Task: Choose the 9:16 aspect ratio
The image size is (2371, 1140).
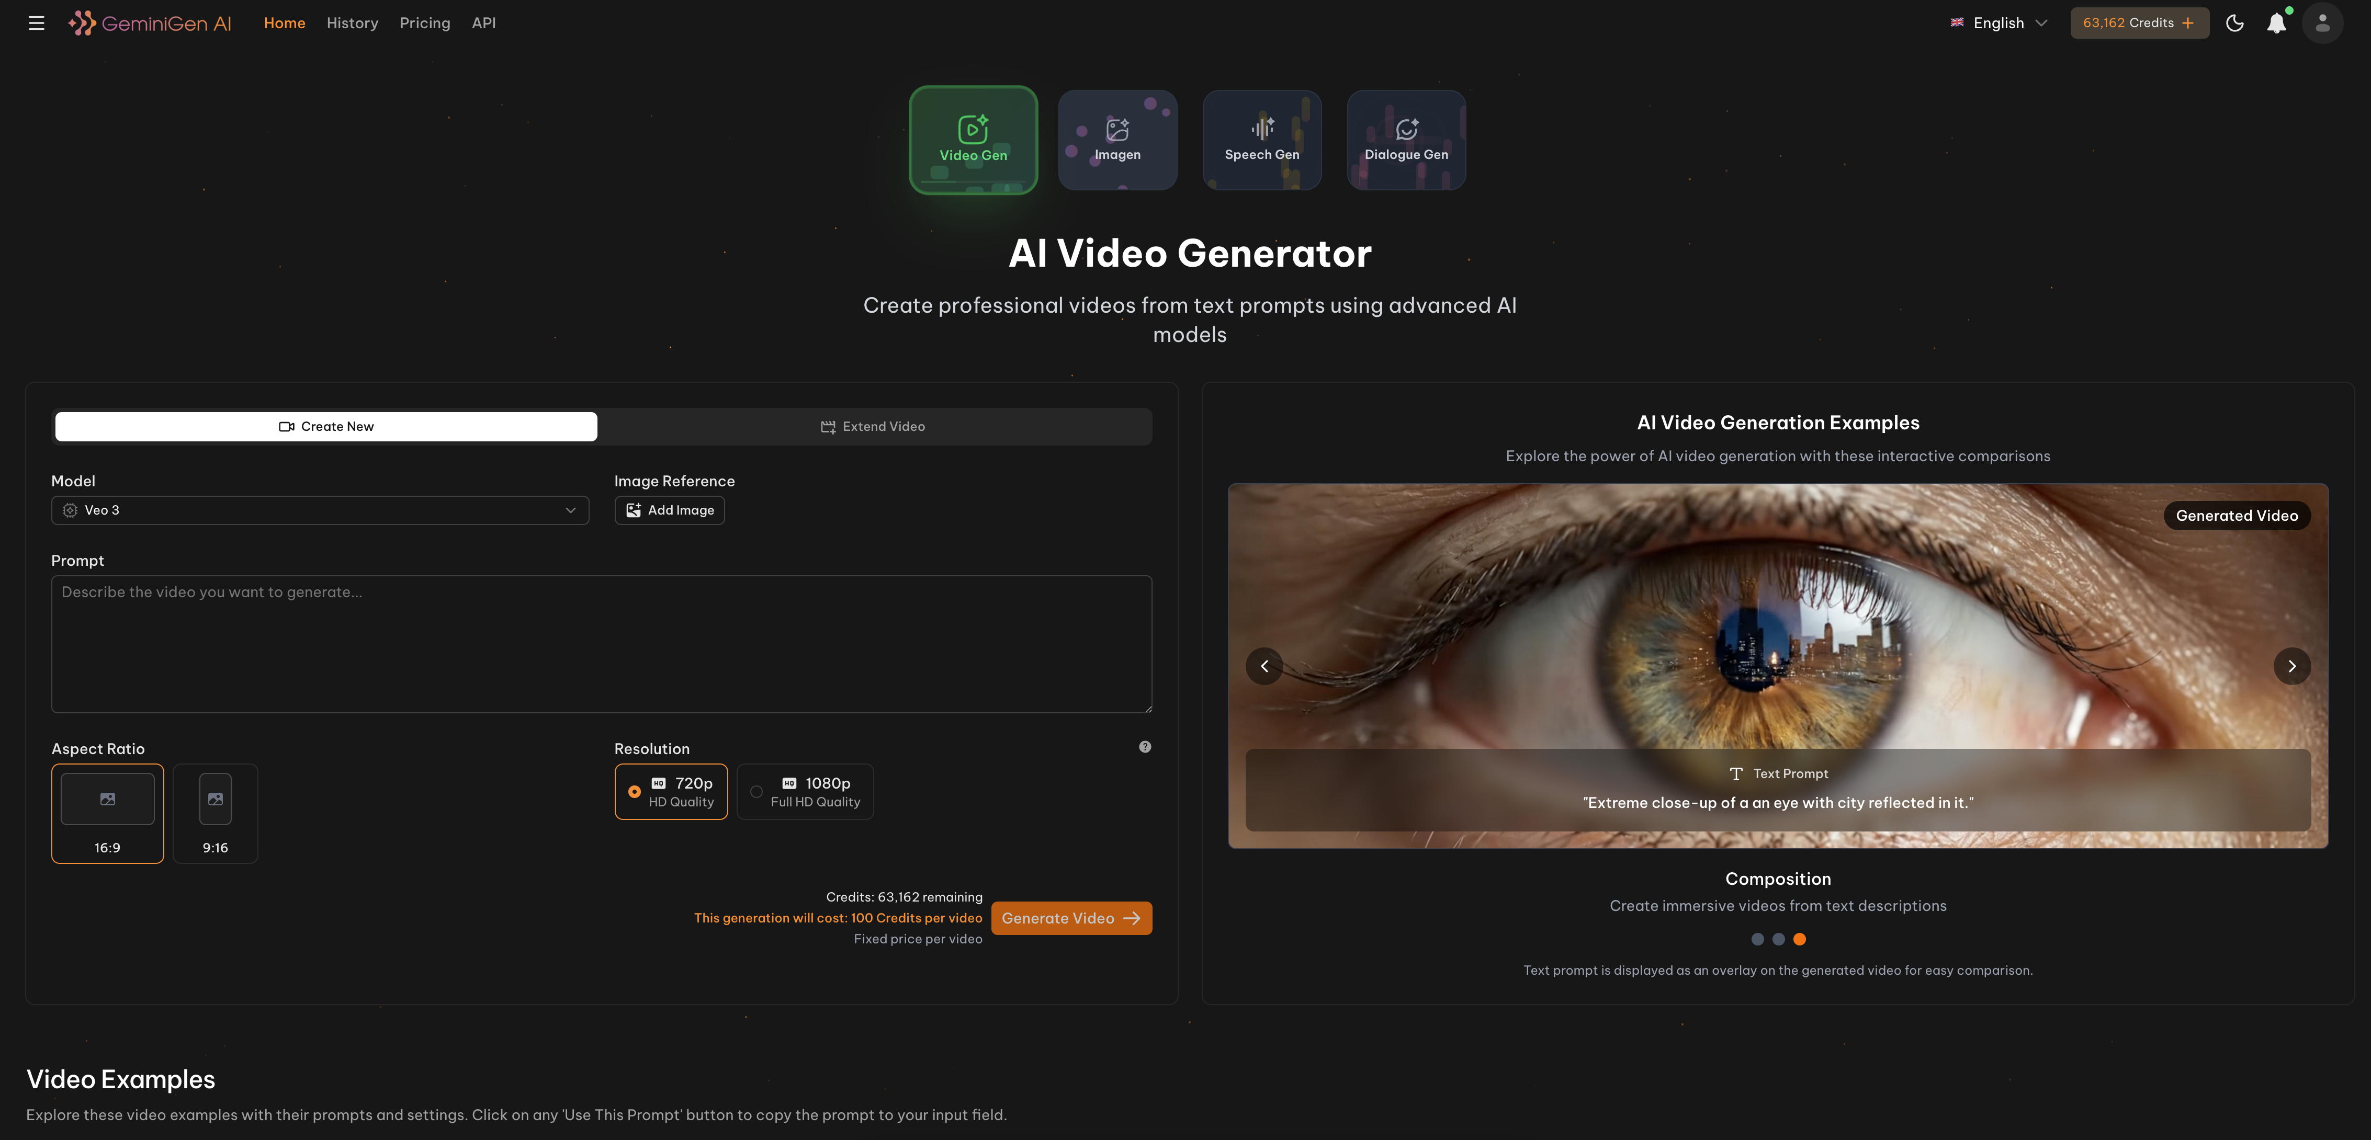Action: tap(216, 813)
